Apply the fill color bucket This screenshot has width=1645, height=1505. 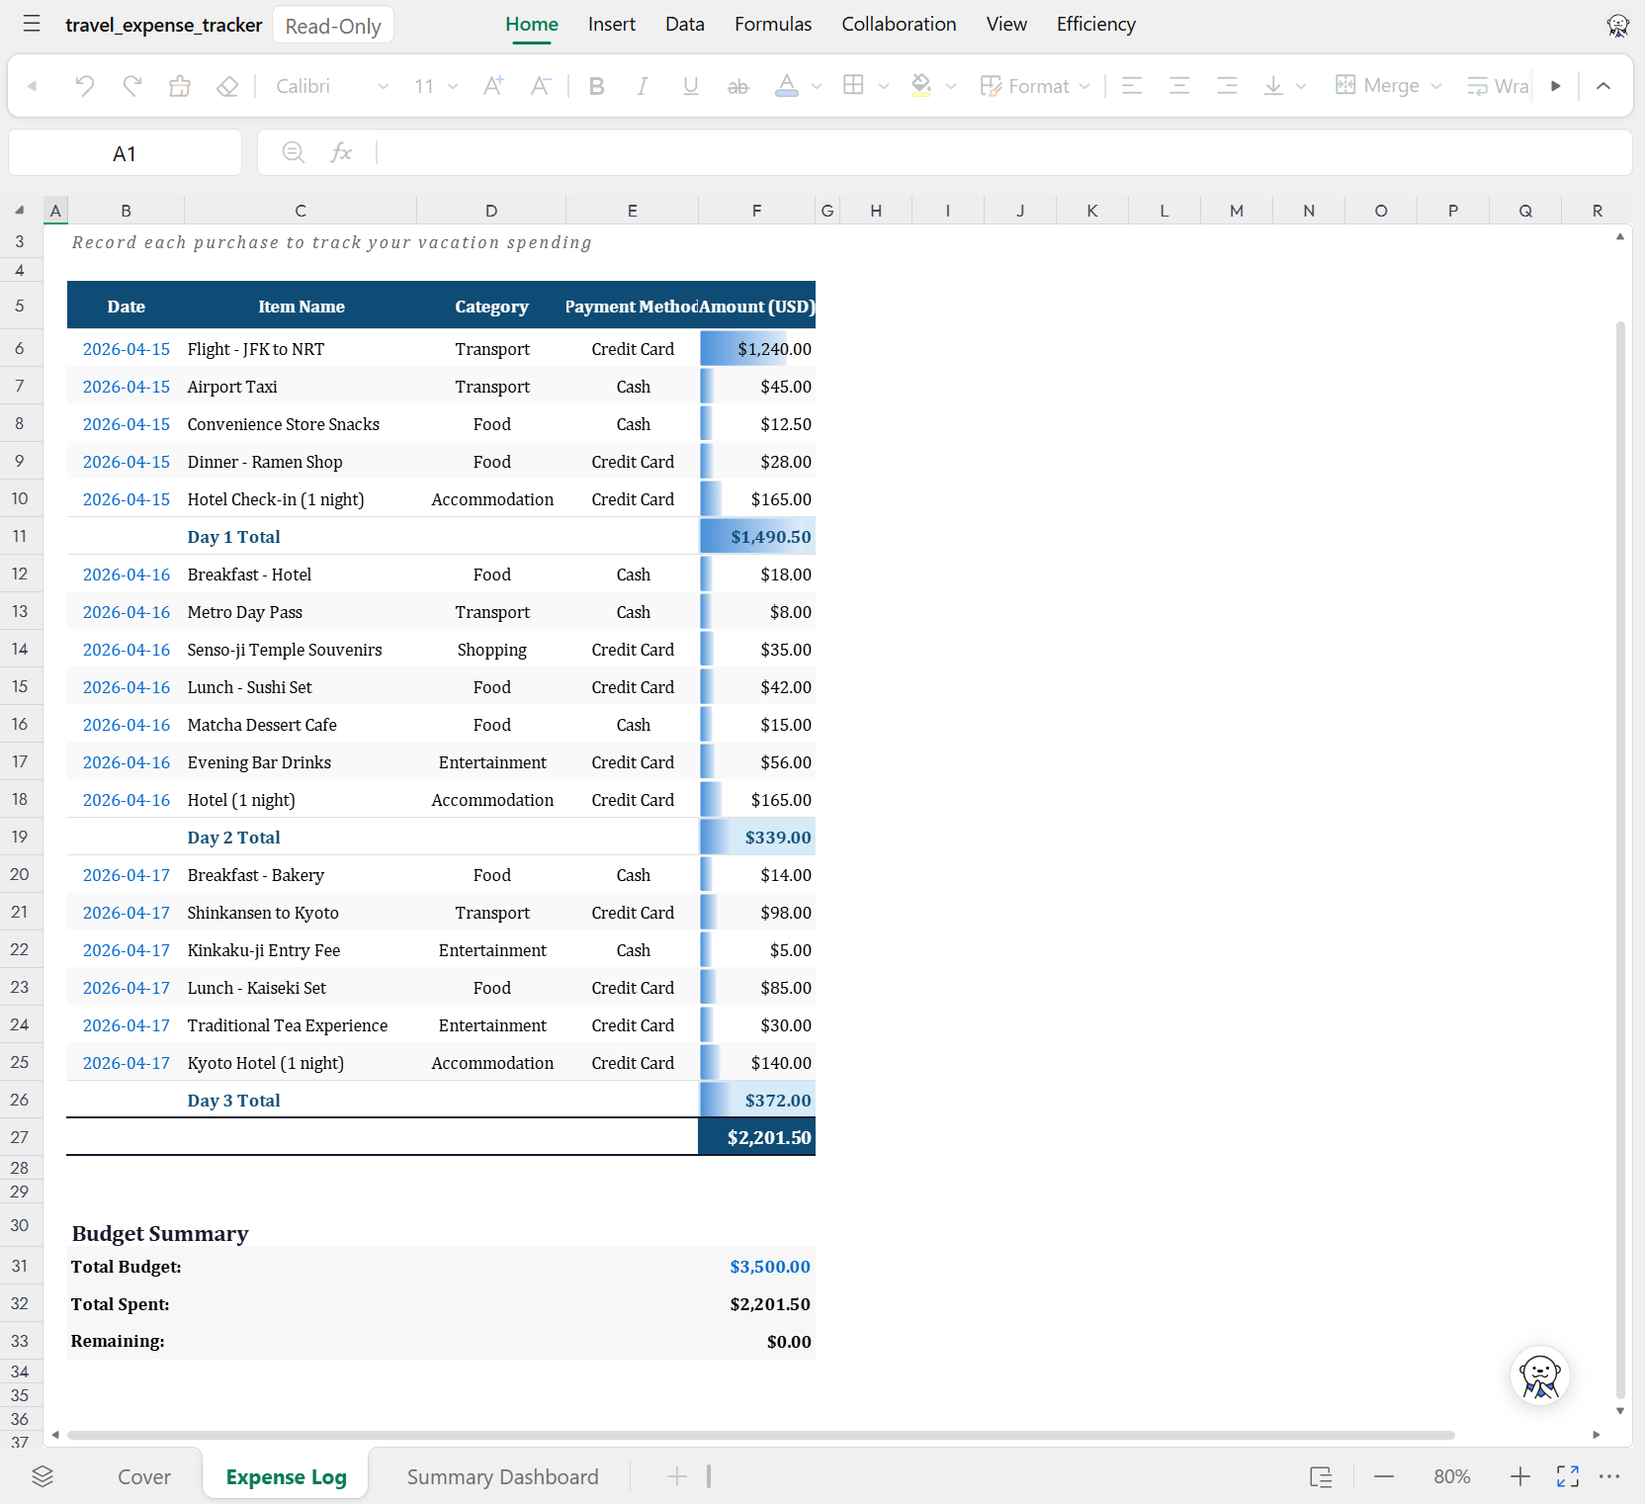pos(921,86)
